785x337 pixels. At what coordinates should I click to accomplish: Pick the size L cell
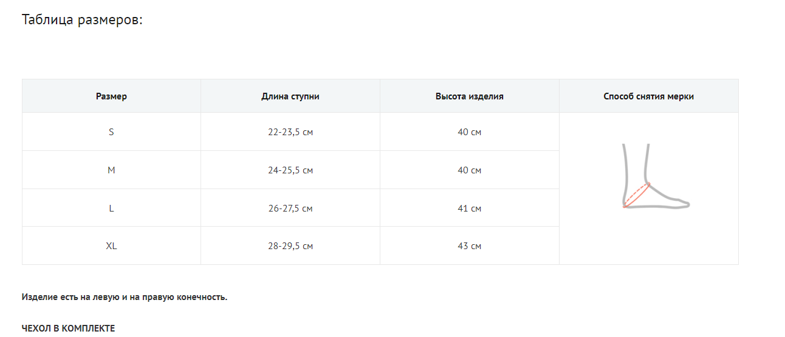click(111, 209)
